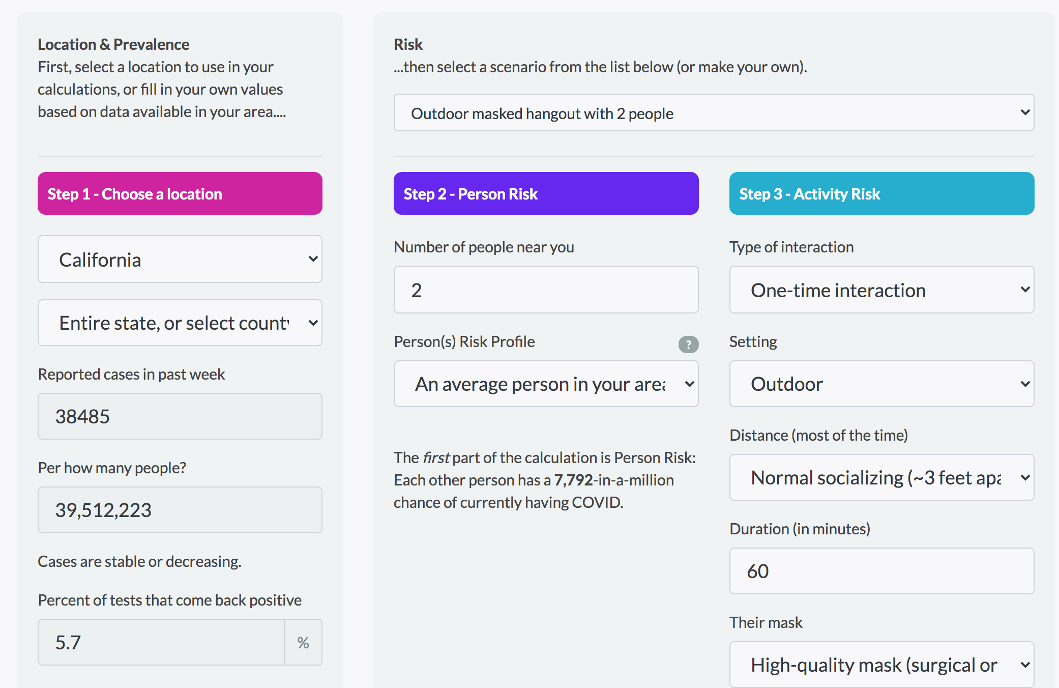
Task: Click the Duration in minutes field
Action: 881,571
